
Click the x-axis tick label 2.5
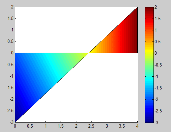(x=91, y=126)
